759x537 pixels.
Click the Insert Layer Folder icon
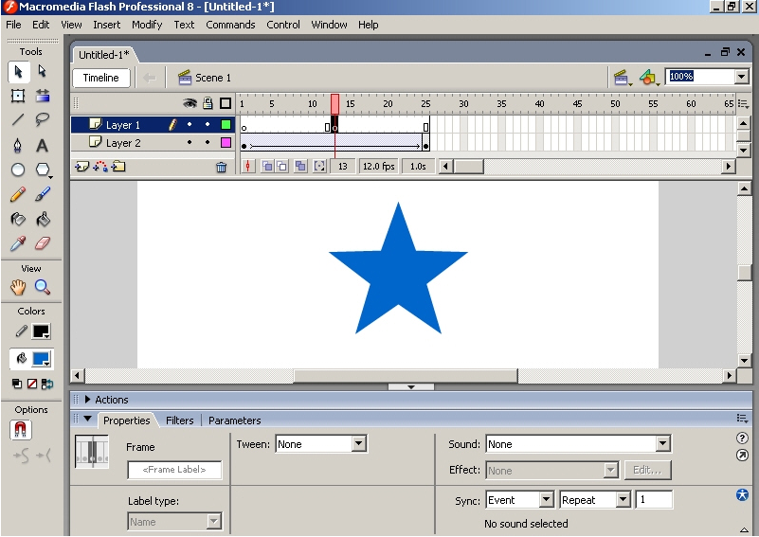pyautogui.click(x=118, y=167)
